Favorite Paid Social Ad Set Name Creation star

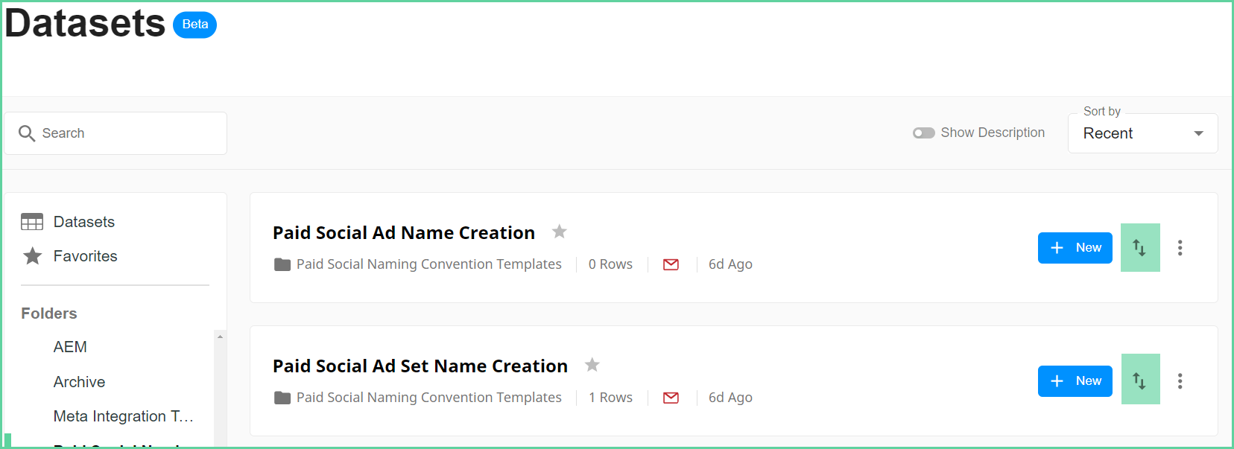click(592, 365)
